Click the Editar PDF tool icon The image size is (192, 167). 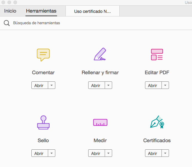pos(157,54)
